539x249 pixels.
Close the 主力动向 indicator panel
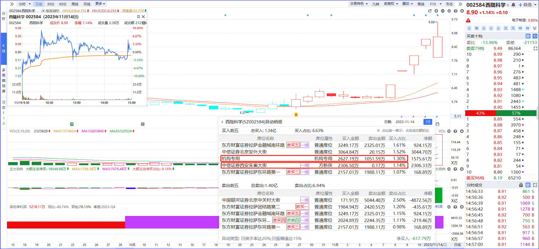tap(462, 169)
